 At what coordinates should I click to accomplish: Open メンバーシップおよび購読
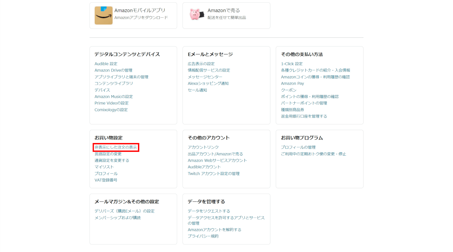[x=118, y=218]
